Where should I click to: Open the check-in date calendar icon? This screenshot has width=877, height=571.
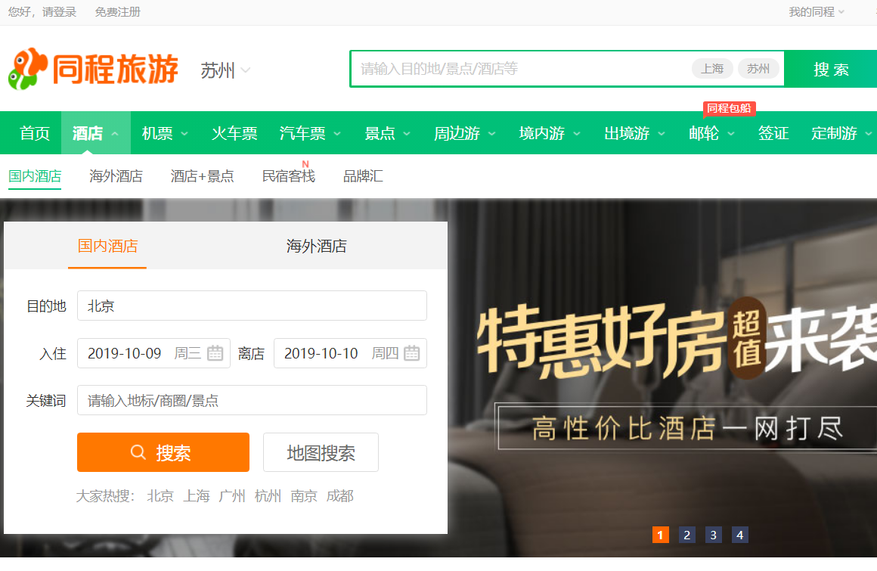(215, 353)
